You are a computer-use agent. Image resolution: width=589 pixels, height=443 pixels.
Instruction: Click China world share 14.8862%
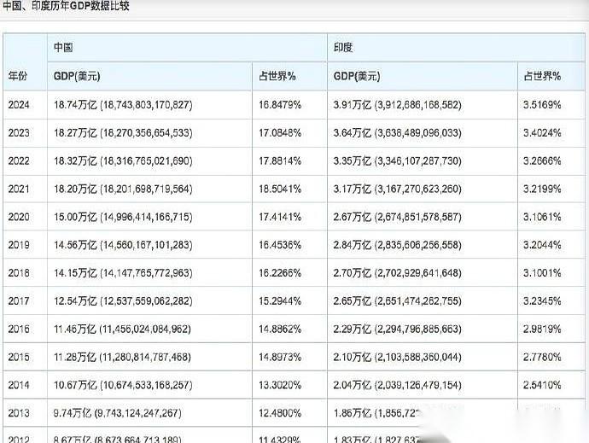[280, 329]
